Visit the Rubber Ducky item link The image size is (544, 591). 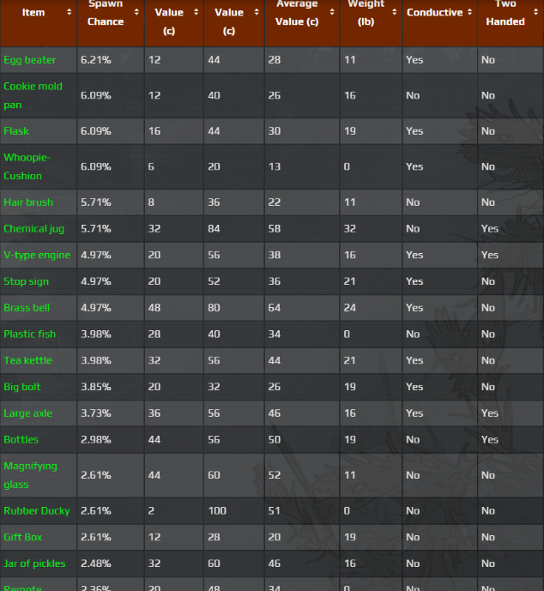click(x=37, y=510)
